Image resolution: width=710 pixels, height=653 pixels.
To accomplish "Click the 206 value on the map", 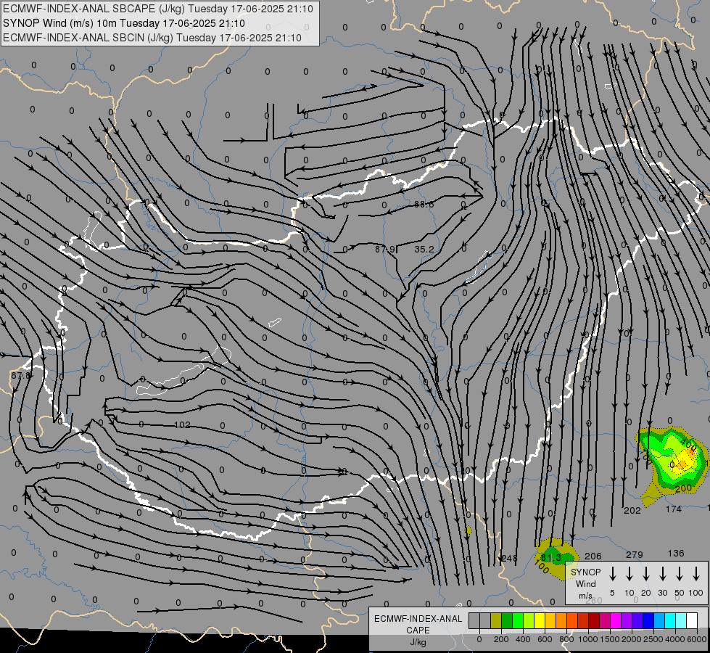I will 593,556.
